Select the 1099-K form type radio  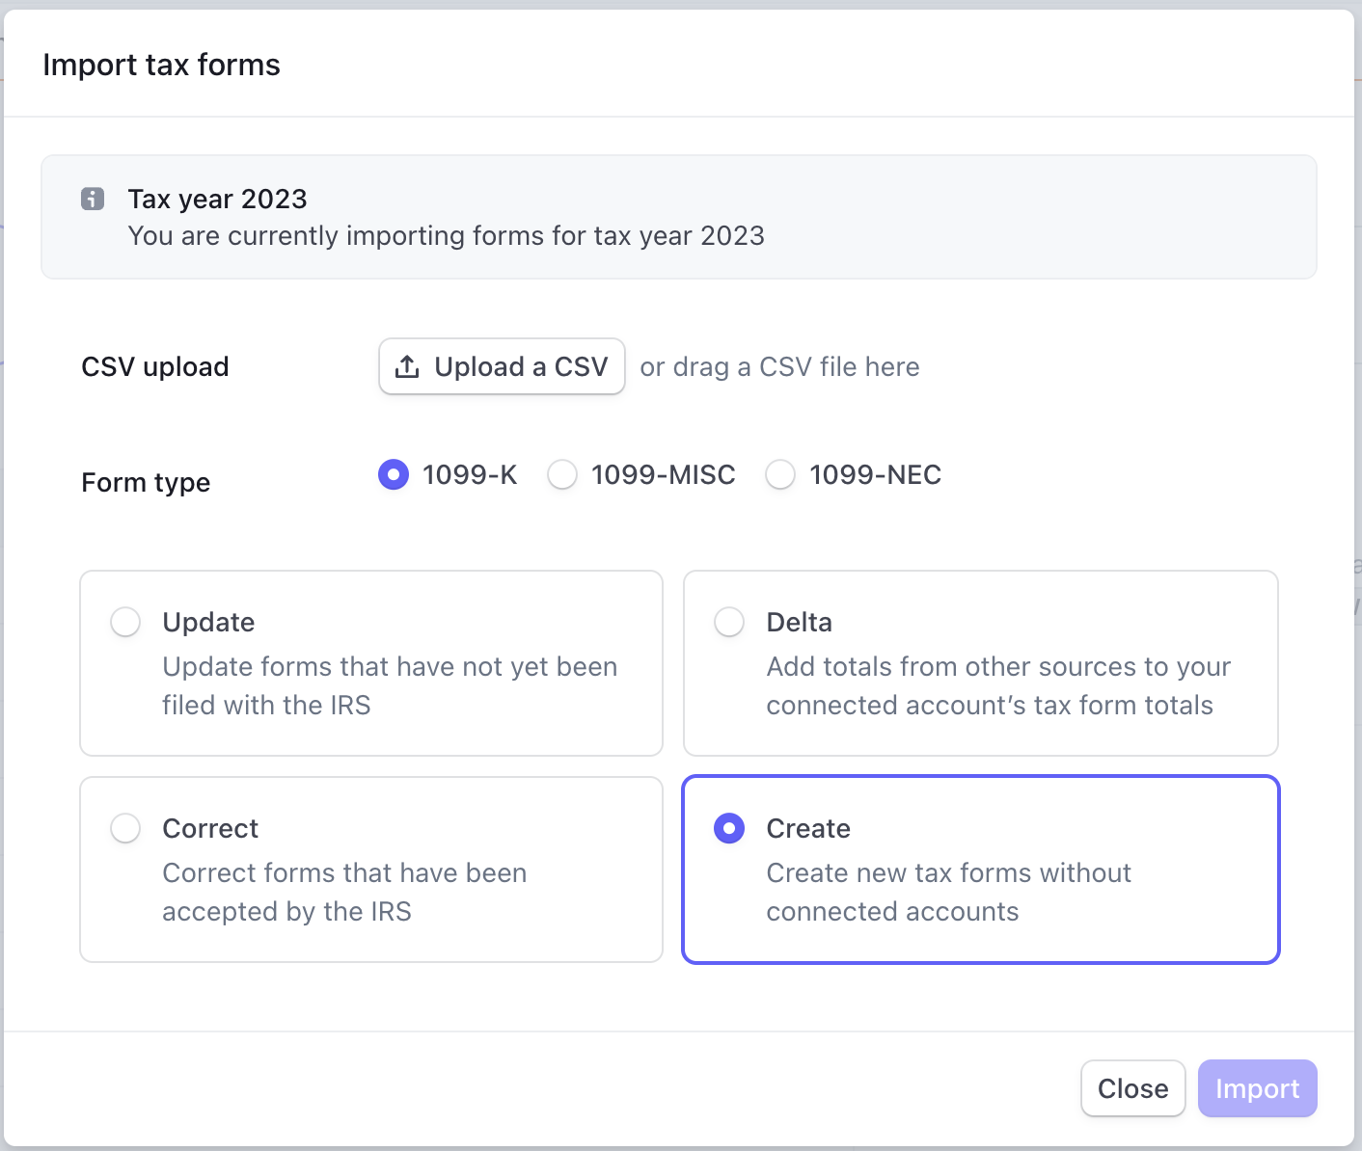394,474
